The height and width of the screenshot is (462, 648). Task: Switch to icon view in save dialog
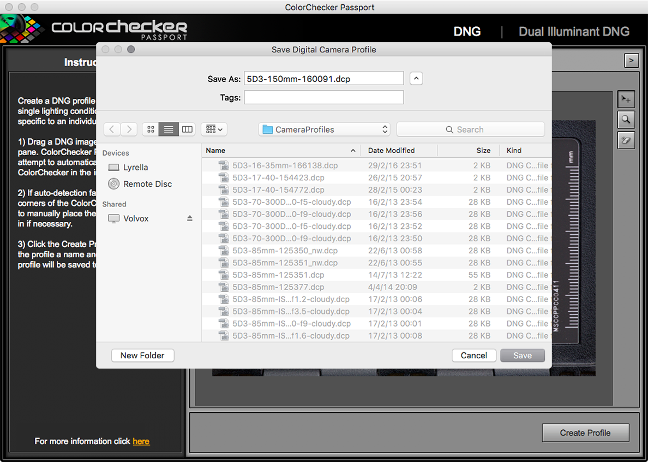151,129
